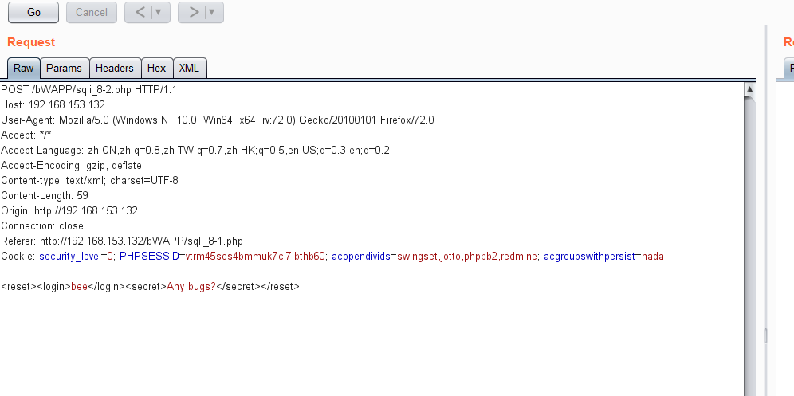This screenshot has width=794, height=396.
Task: Click the POST /bWAPP/sqli_8-2.php request line
Action: [88, 89]
